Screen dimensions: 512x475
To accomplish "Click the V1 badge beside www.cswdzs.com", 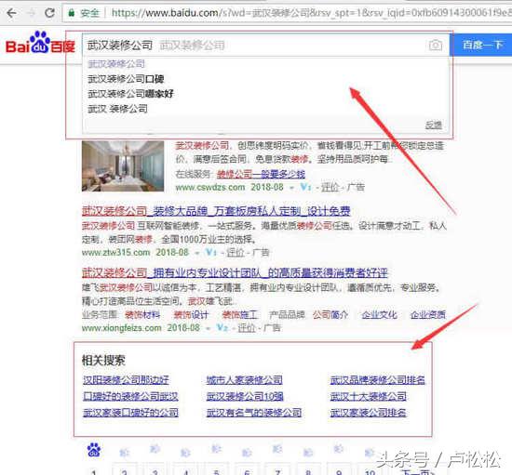I will [305, 187].
